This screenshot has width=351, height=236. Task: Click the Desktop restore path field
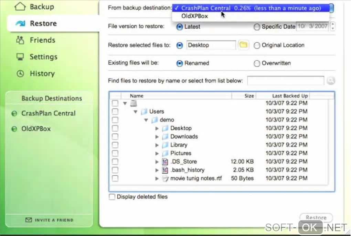tap(211, 45)
